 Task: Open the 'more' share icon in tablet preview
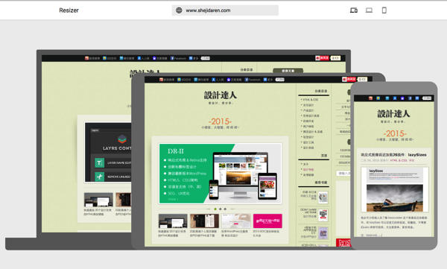pos(265,80)
